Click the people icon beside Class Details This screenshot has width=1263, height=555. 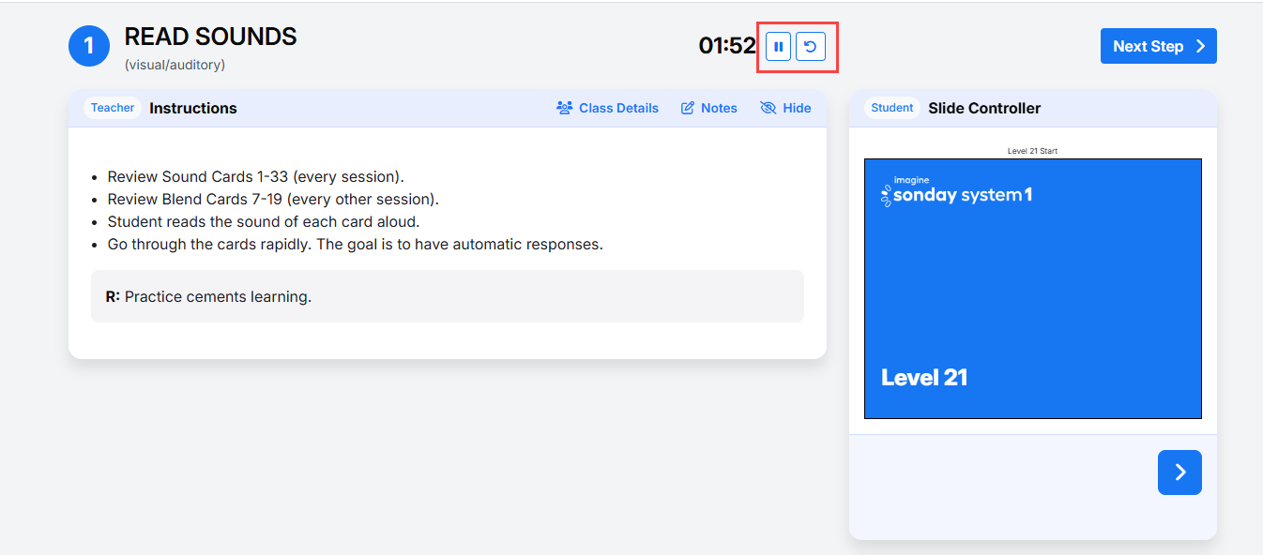tap(564, 108)
